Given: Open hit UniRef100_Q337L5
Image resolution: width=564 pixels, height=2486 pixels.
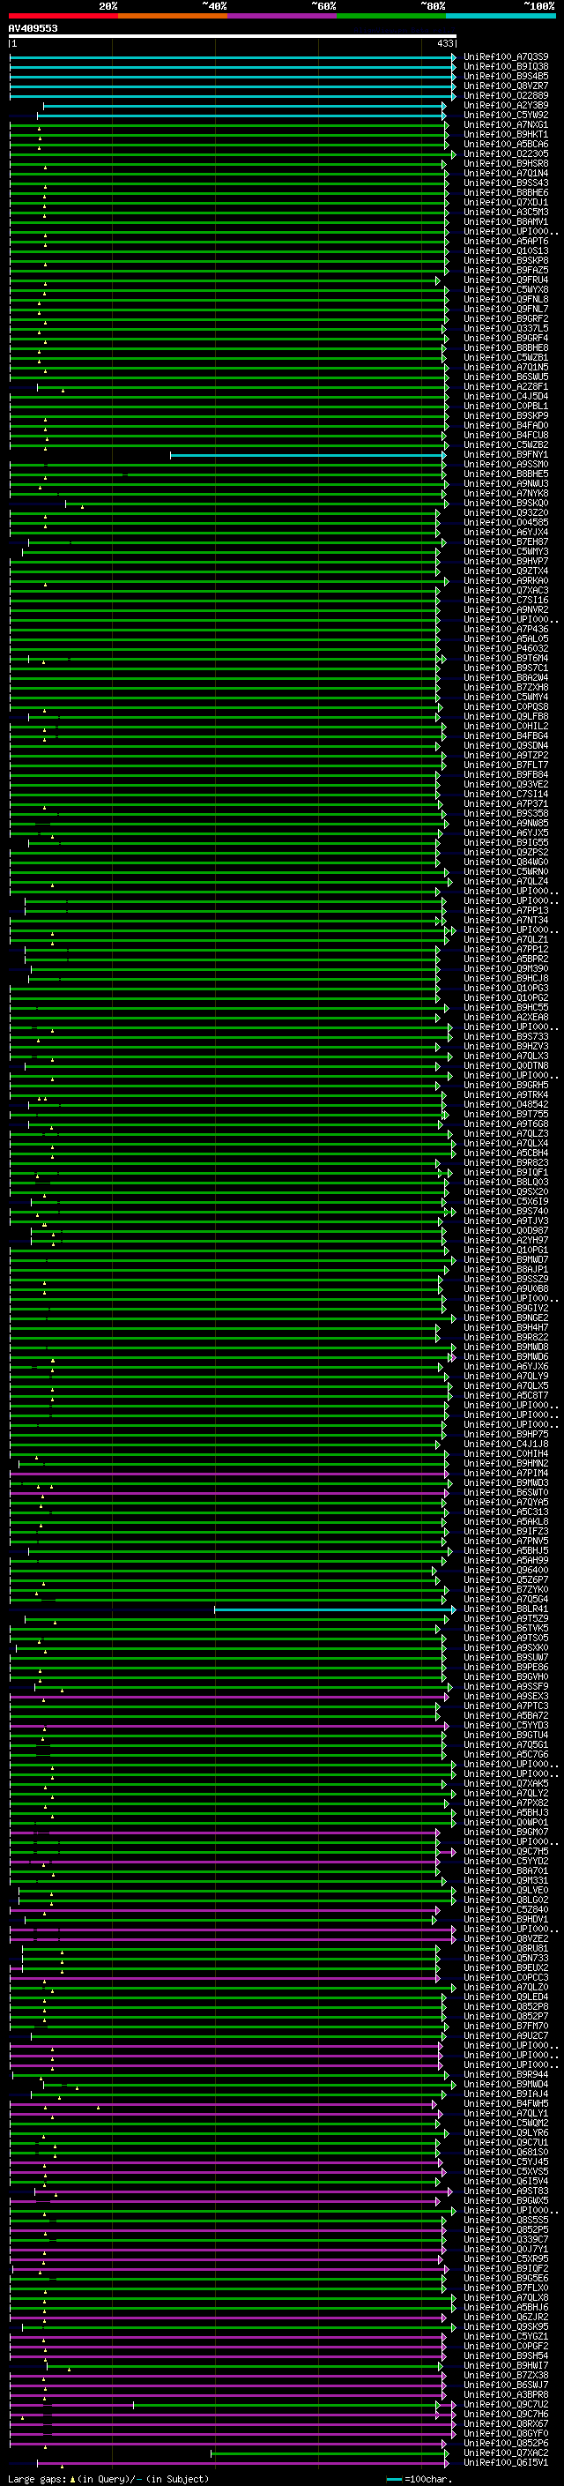Looking at the screenshot, I should point(506,328).
